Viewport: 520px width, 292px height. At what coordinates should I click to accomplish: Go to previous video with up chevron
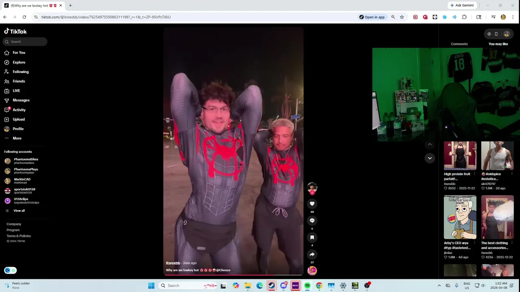coord(430,144)
